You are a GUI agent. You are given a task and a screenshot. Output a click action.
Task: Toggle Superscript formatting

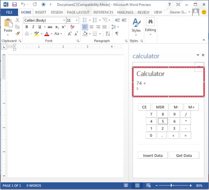click(64, 27)
